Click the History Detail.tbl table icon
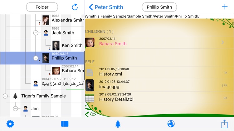234x131 pixels. pyautogui.click(x=90, y=98)
